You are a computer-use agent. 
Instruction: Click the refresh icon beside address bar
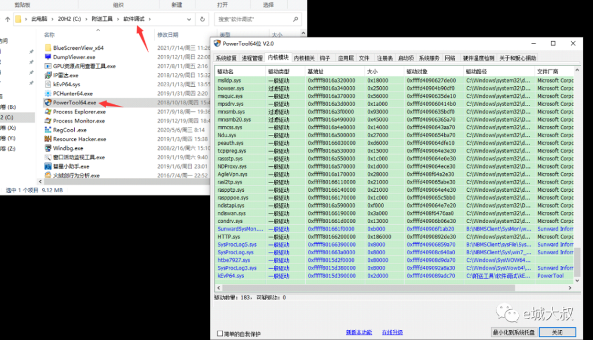tap(202, 19)
